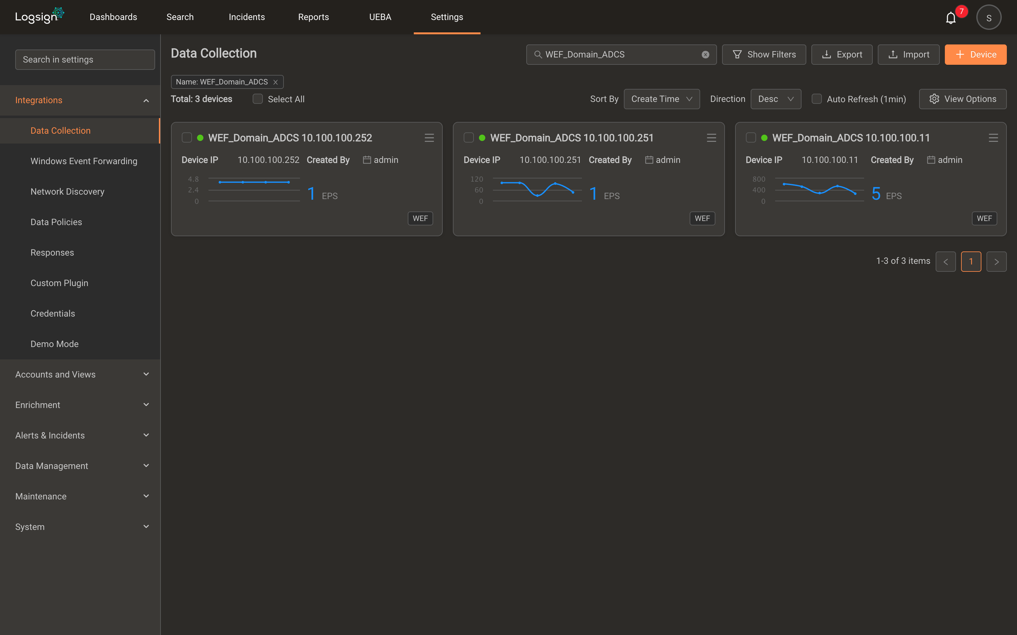This screenshot has width=1017, height=635.
Task: Click the green status dot of 10.100.100.11 device
Action: (x=764, y=138)
